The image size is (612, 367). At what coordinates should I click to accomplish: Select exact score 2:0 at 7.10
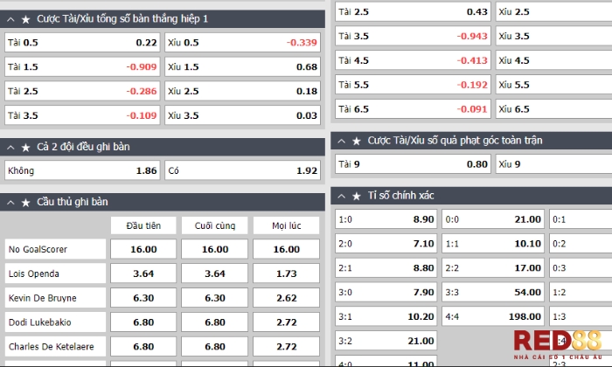(x=386, y=244)
